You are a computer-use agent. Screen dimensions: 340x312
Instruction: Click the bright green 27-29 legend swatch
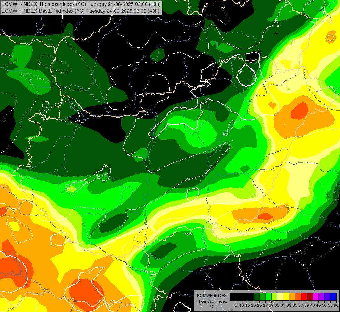point(268,296)
